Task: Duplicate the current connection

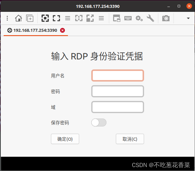Action: coord(30,18)
